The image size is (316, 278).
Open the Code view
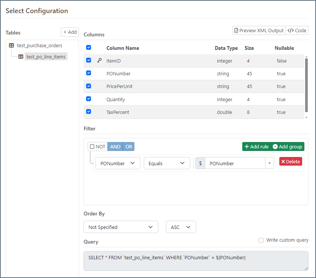[x=297, y=31]
